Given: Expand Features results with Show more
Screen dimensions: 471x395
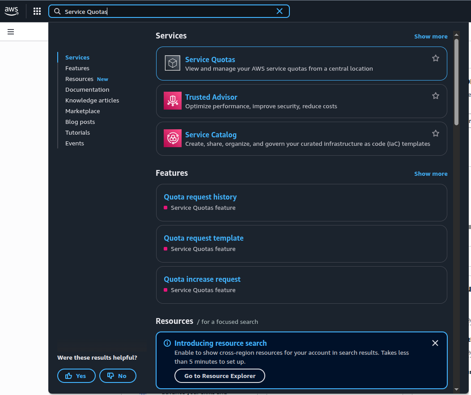Looking at the screenshot, I should point(430,174).
